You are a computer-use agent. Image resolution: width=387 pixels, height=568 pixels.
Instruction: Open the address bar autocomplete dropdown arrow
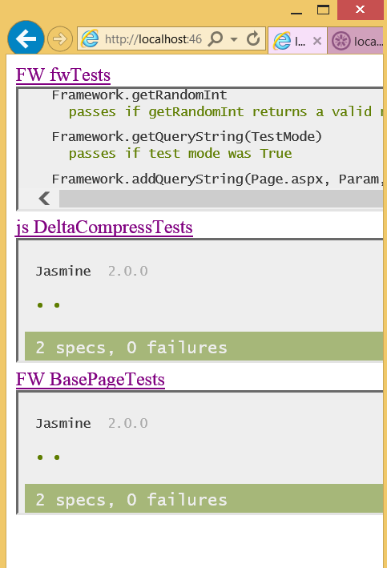[x=234, y=39]
